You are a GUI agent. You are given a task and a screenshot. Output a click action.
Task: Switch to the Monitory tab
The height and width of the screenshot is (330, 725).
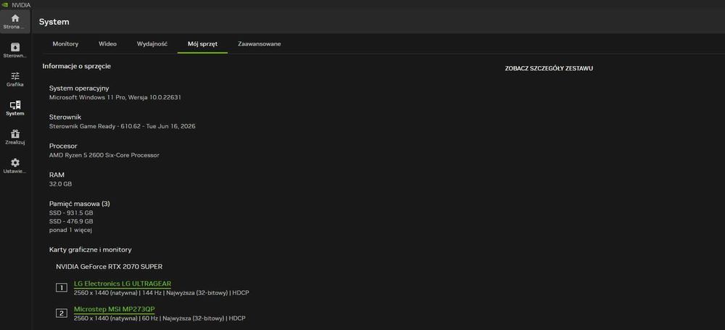(x=65, y=44)
